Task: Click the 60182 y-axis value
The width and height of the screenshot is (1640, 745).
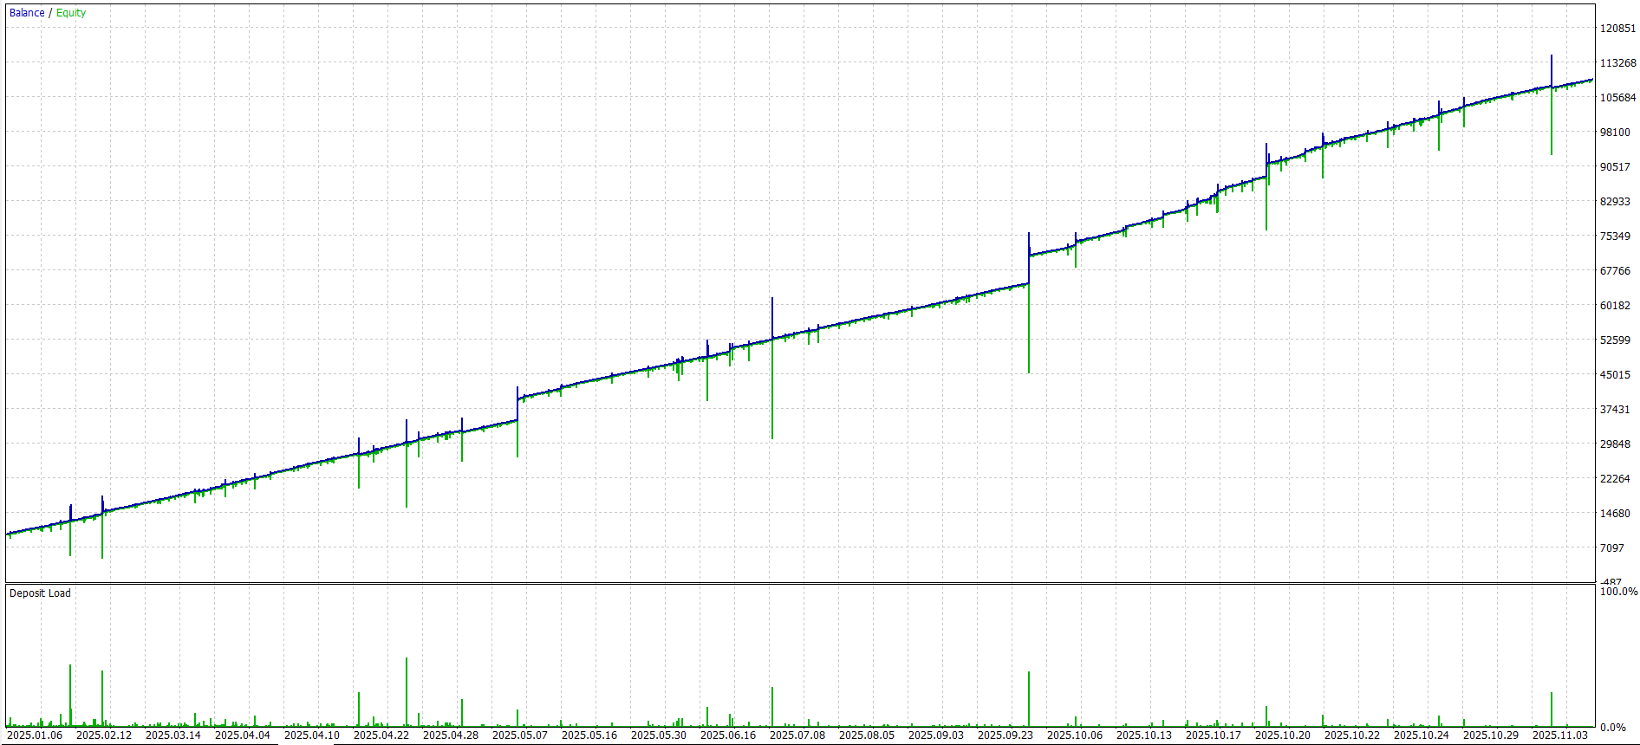Action: click(1615, 306)
